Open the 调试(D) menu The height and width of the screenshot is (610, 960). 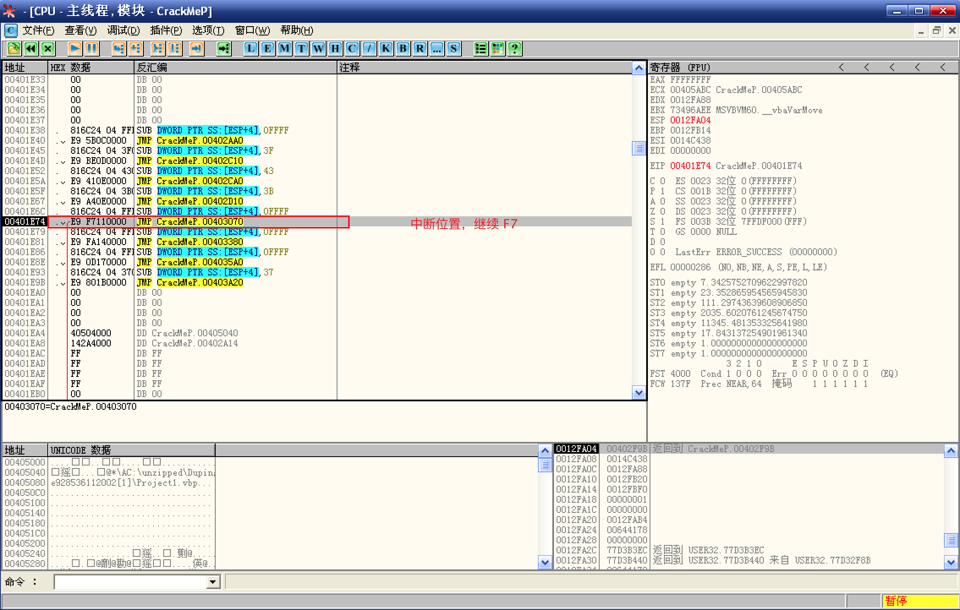click(123, 30)
